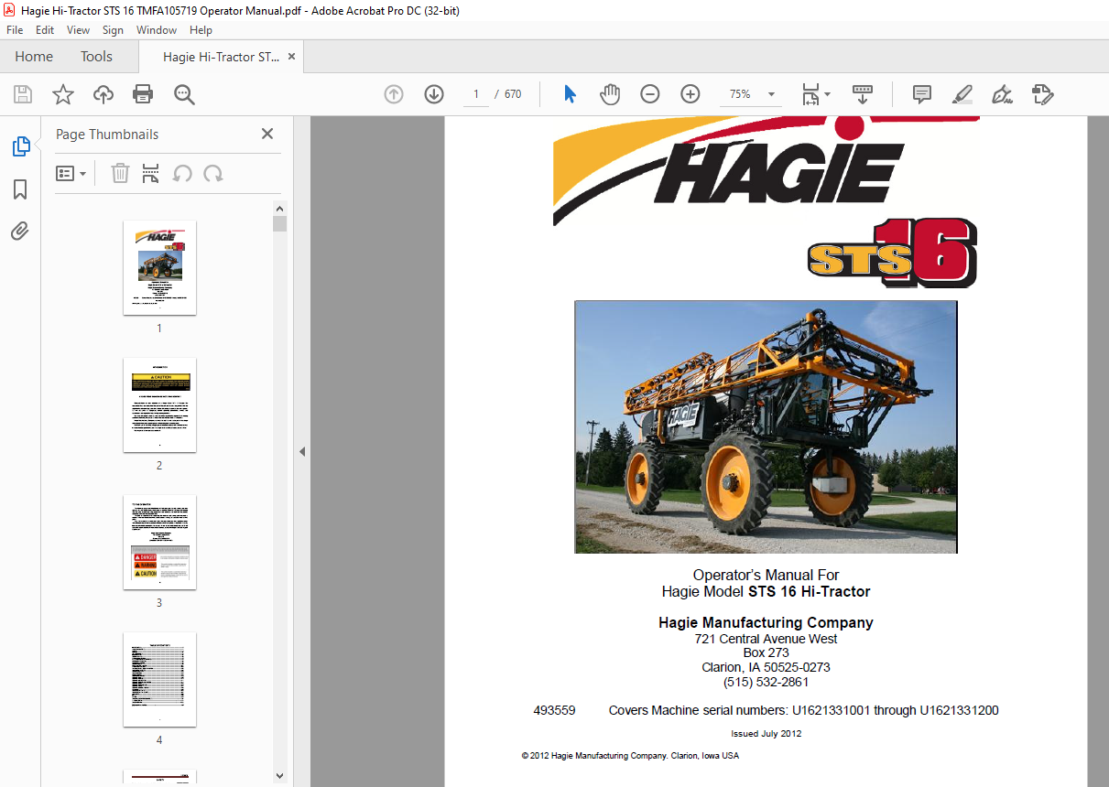Show Page Thumbnails sidebar icon
1109x787 pixels.
[x=20, y=146]
